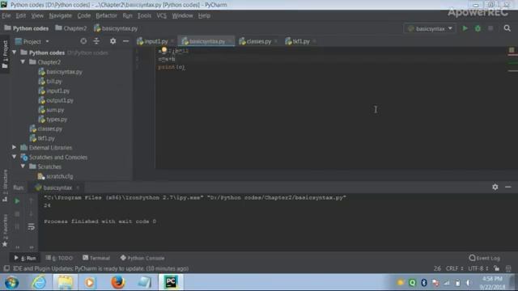Screen dimensions: 518x291
Task: Open the Event Log
Action: tap(485, 258)
